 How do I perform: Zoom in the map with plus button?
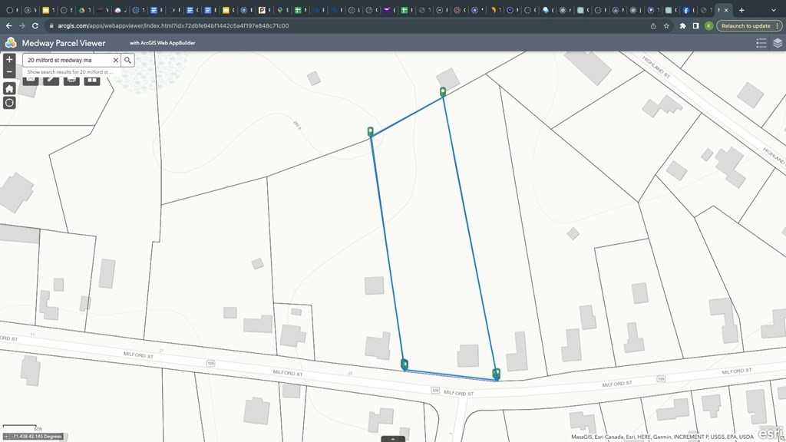coord(9,59)
